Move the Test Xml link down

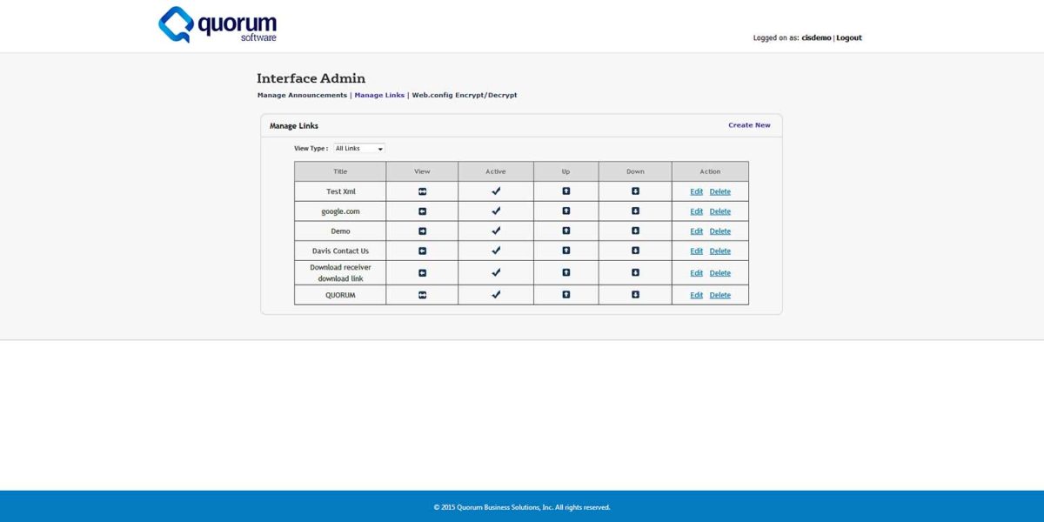pos(634,191)
